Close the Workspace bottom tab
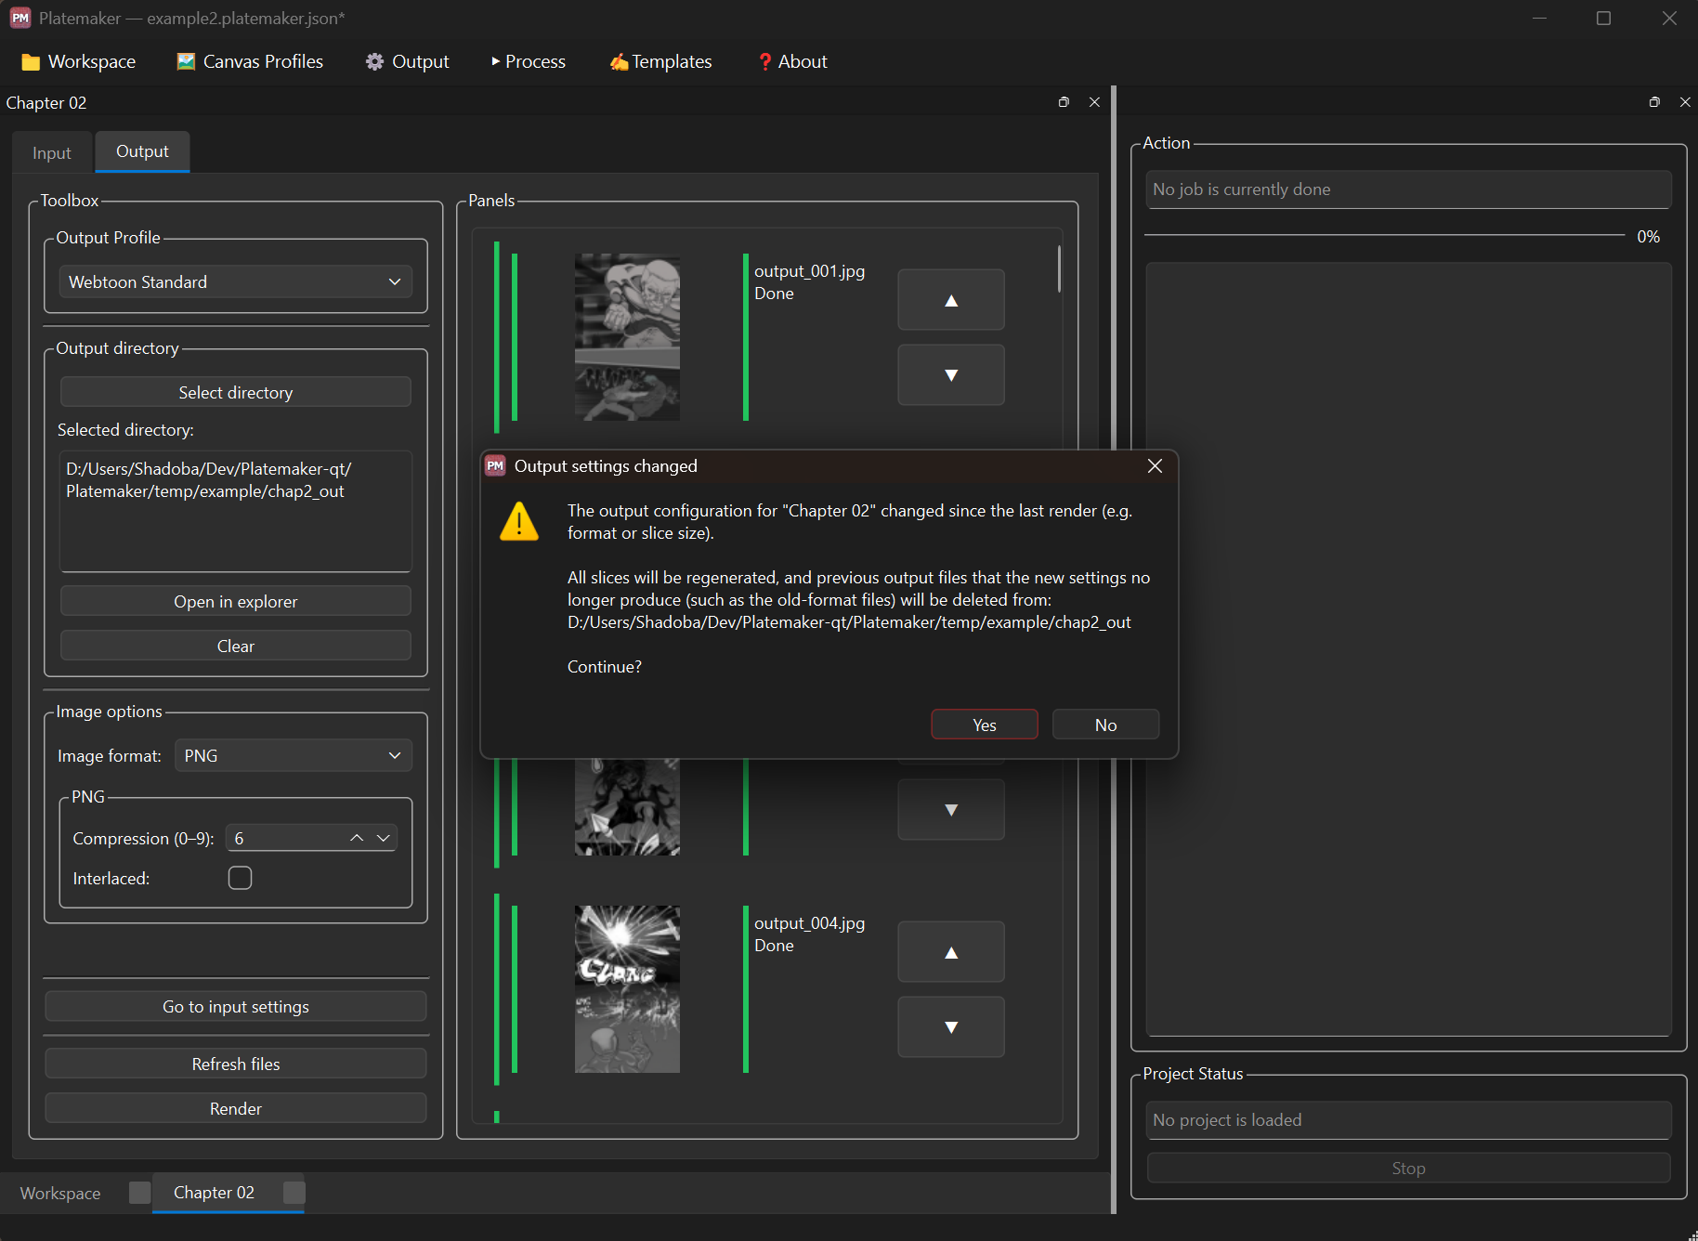The height and width of the screenshot is (1241, 1698). 139,1193
